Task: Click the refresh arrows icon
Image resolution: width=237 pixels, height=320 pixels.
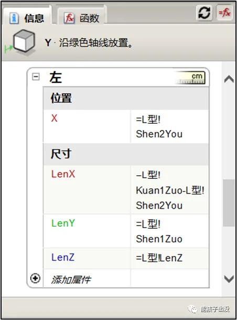Action: [204, 13]
